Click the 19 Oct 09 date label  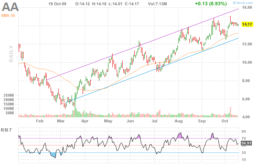click(x=57, y=3)
